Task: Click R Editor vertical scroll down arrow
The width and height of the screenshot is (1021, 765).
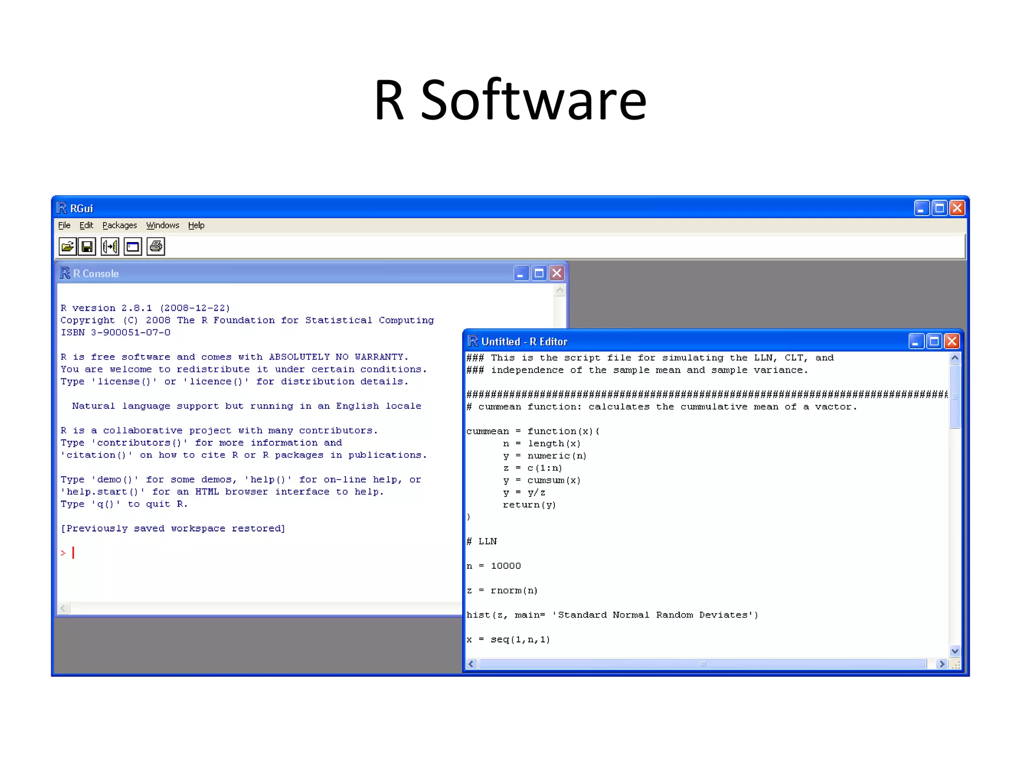Action: point(955,651)
